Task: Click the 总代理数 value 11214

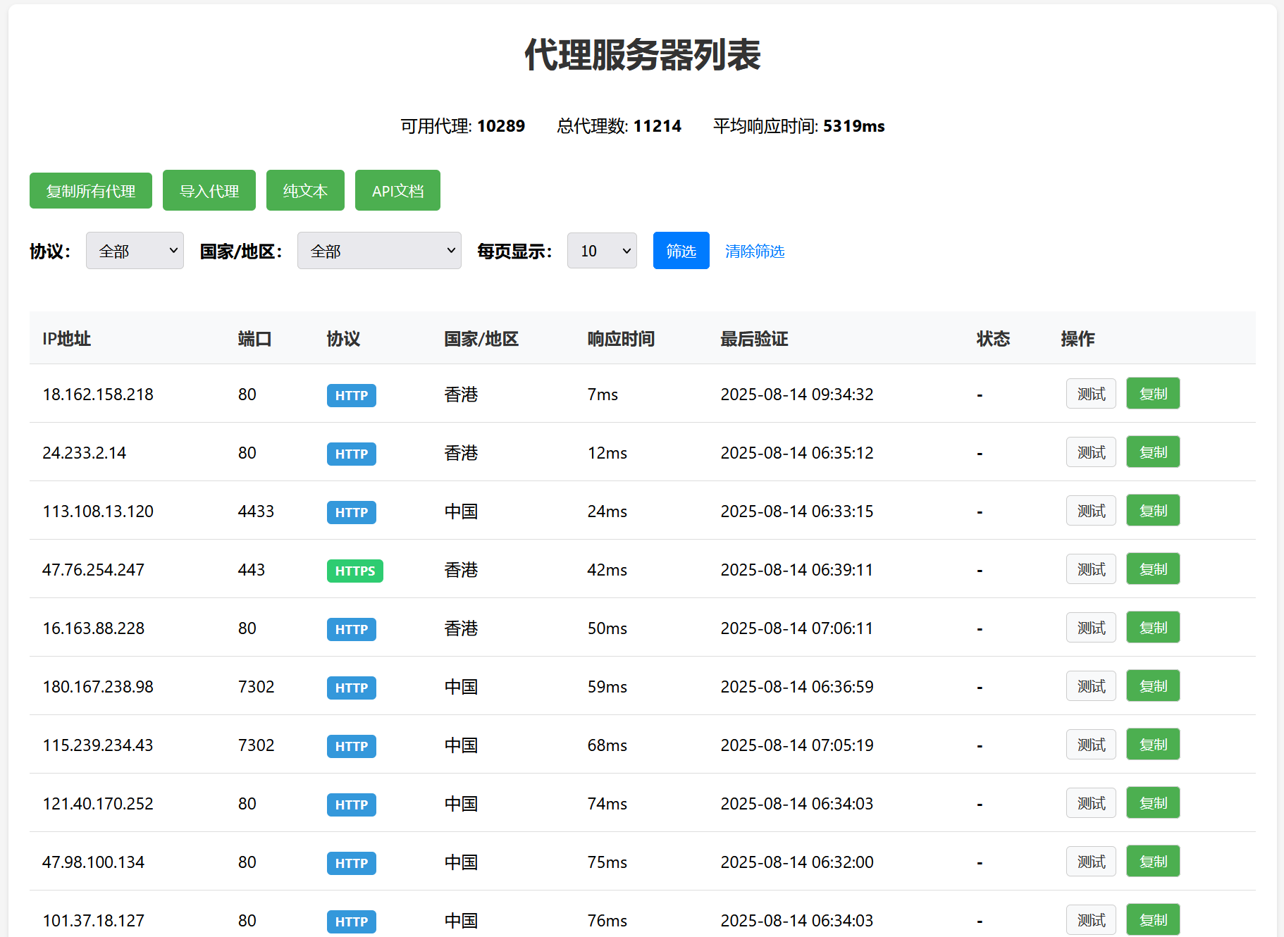Action: click(658, 126)
